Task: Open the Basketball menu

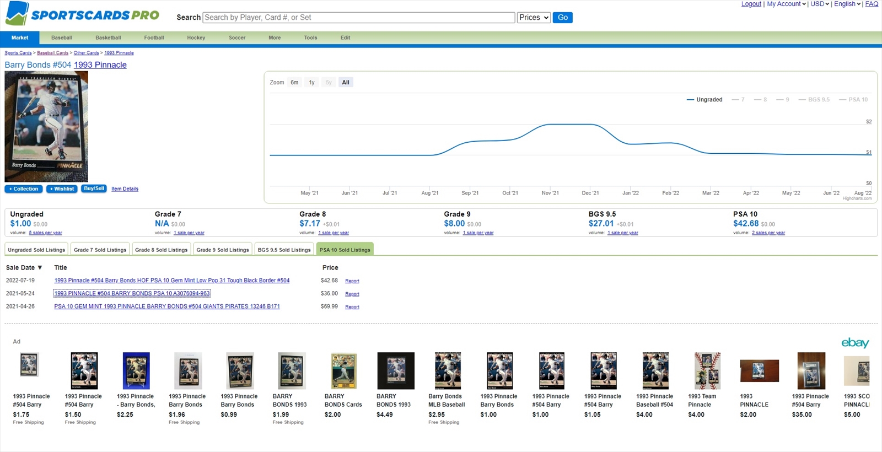Action: pos(108,38)
